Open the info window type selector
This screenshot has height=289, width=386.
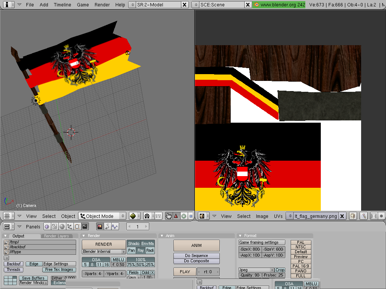(9, 5)
